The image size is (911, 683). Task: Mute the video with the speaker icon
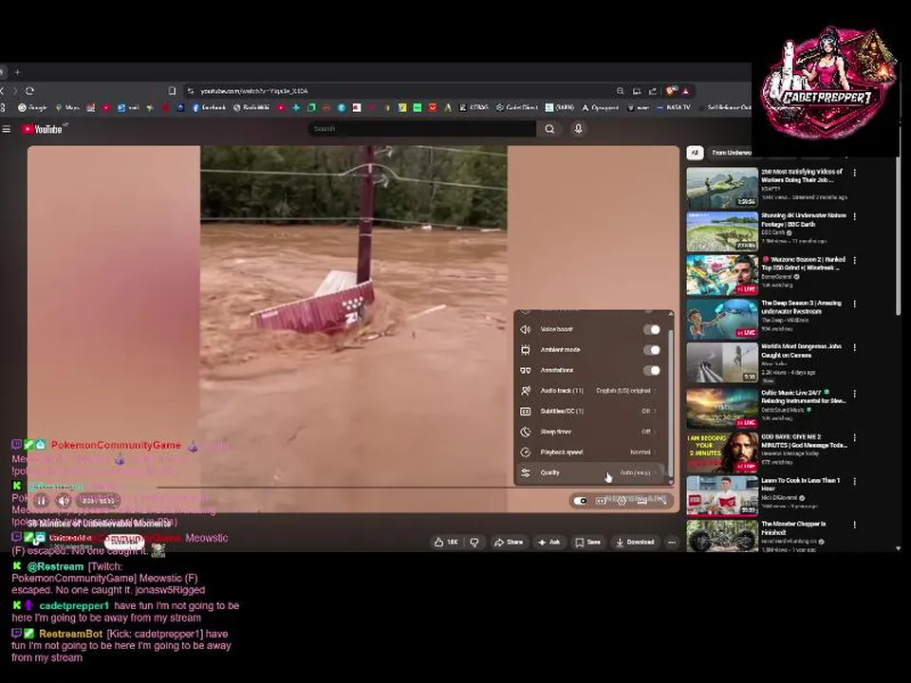coord(64,500)
